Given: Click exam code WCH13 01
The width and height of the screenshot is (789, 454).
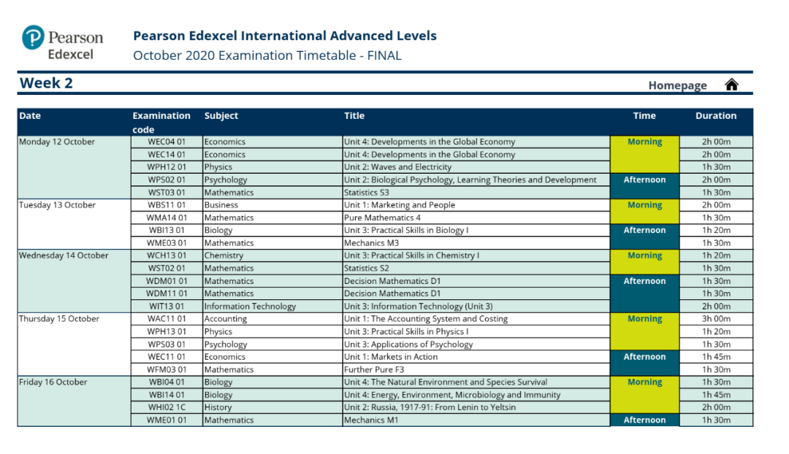Looking at the screenshot, I should coord(167,255).
